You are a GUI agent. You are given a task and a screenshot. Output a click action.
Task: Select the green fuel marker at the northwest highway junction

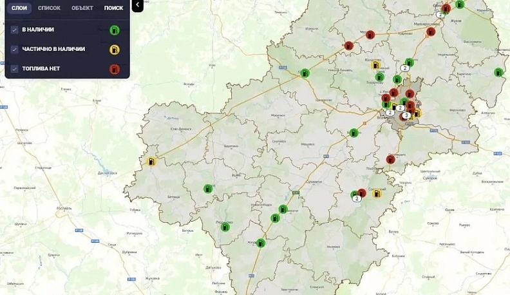[x=305, y=73]
